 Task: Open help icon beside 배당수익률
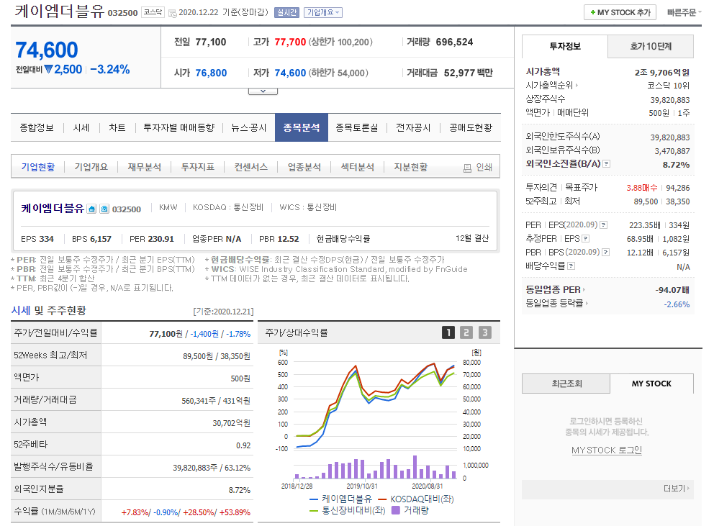click(x=571, y=266)
